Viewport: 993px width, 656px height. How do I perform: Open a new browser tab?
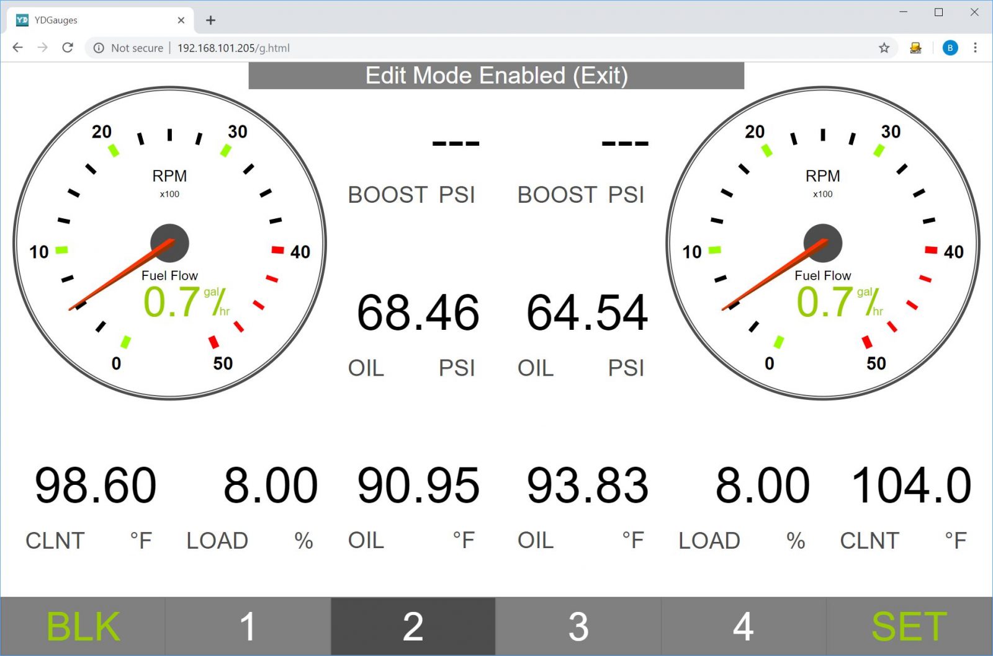pyautogui.click(x=211, y=20)
